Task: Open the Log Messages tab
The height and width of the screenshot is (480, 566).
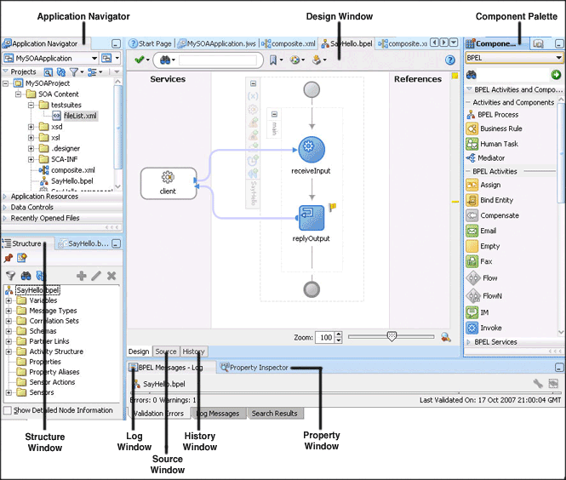Action: [218, 414]
